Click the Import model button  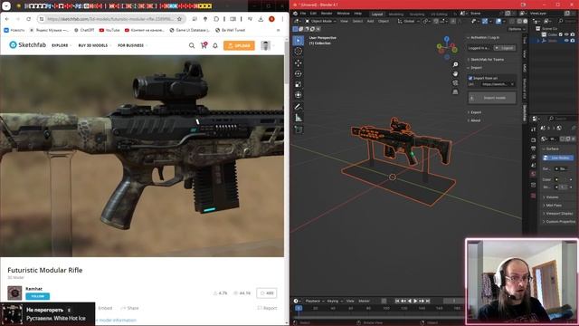tap(492, 98)
